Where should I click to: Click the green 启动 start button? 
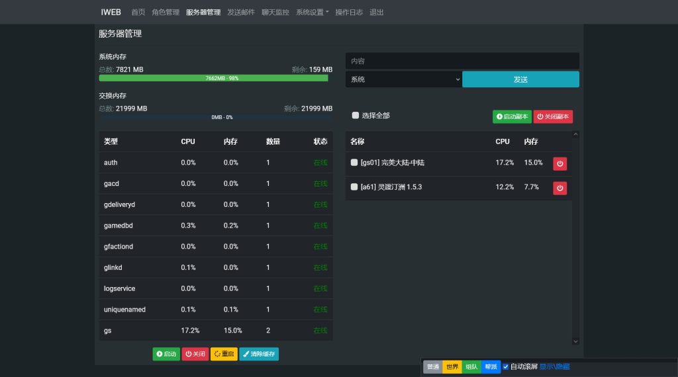[x=166, y=354]
